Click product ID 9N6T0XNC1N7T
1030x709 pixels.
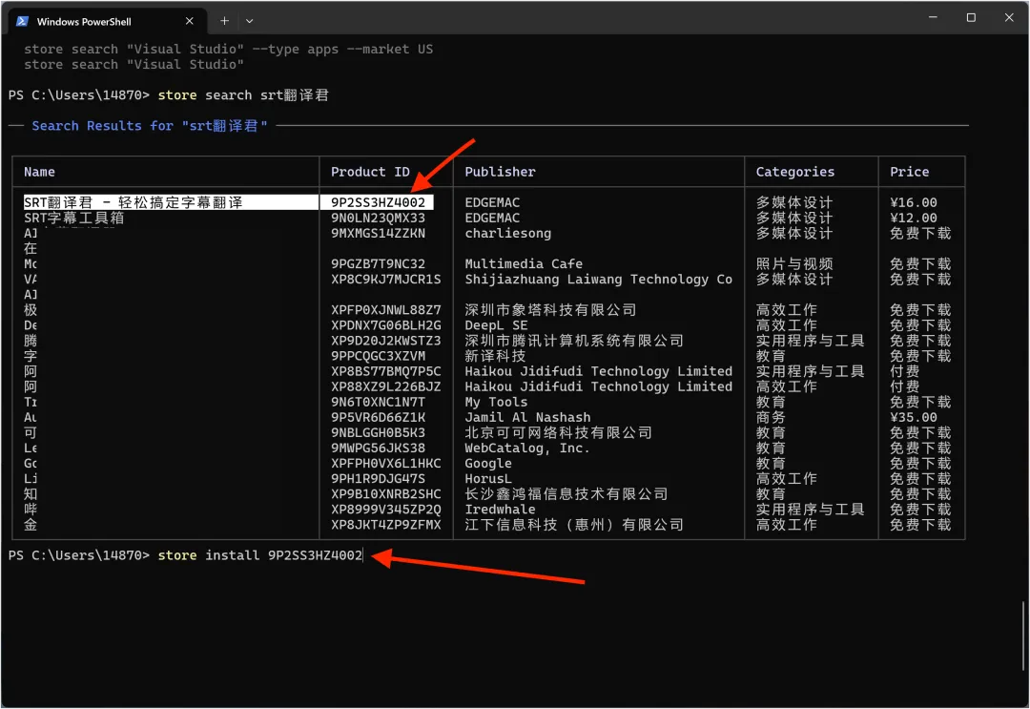pos(378,402)
